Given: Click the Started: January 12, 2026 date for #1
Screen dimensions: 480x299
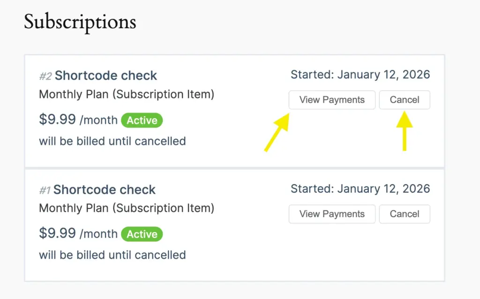Looking at the screenshot, I should tap(360, 189).
